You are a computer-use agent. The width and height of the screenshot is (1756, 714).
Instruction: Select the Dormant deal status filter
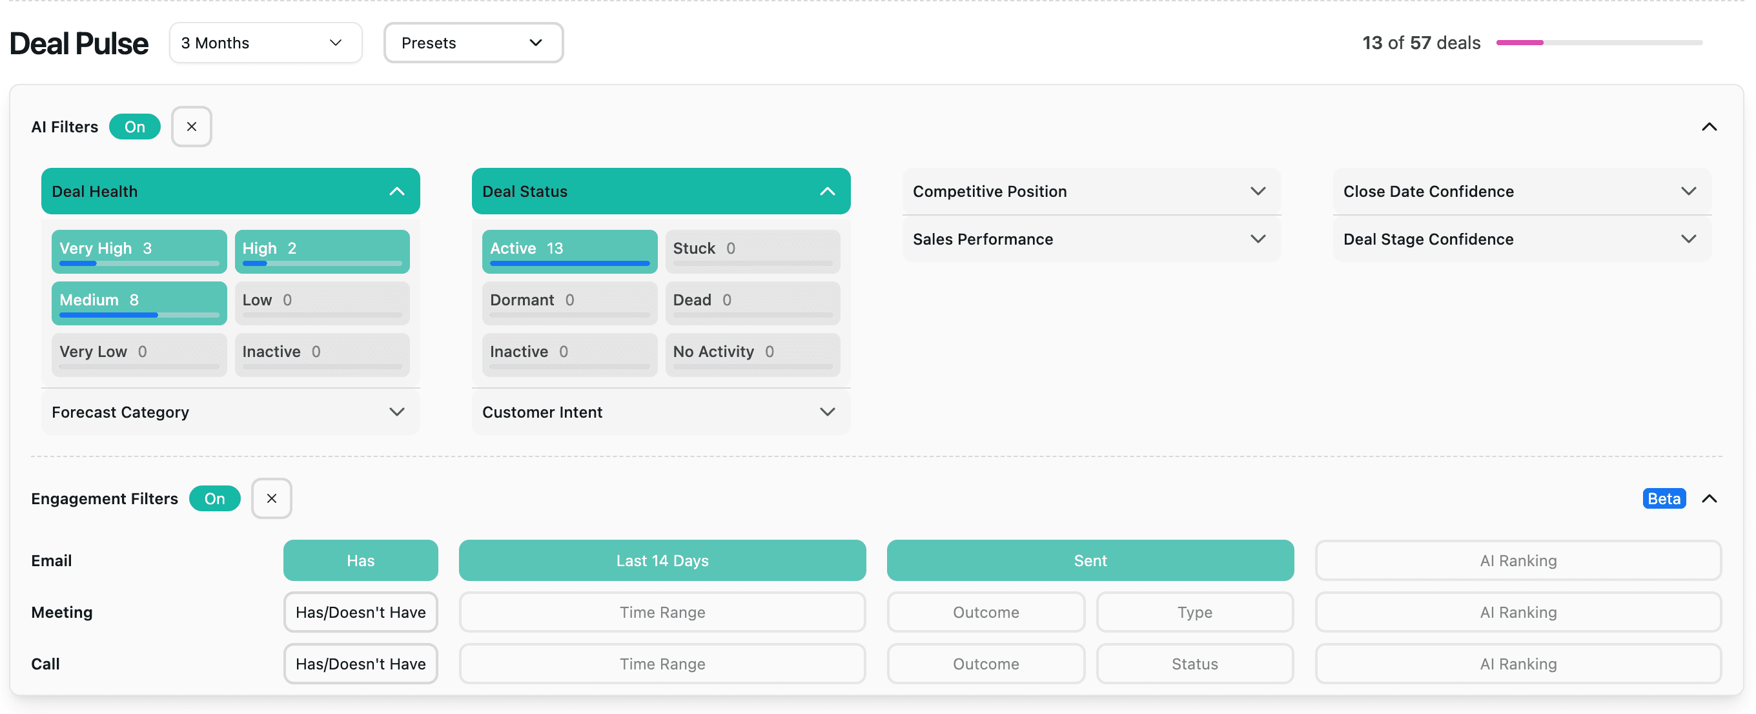pyautogui.click(x=569, y=303)
